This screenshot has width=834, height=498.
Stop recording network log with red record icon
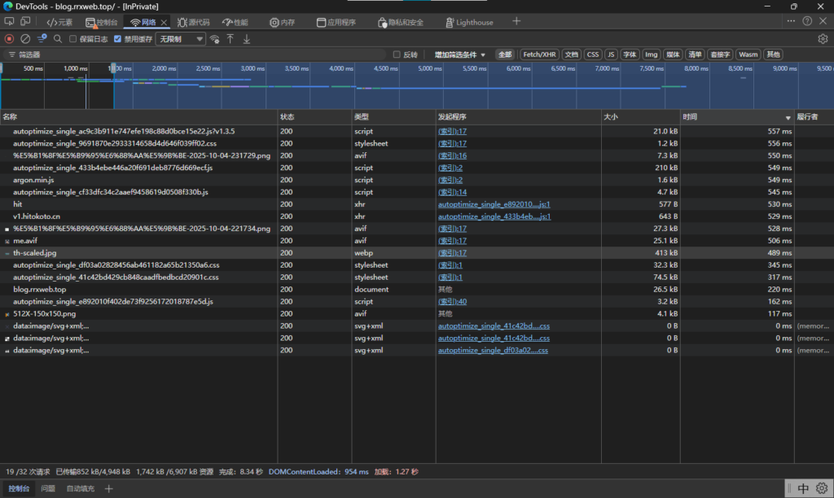click(9, 38)
